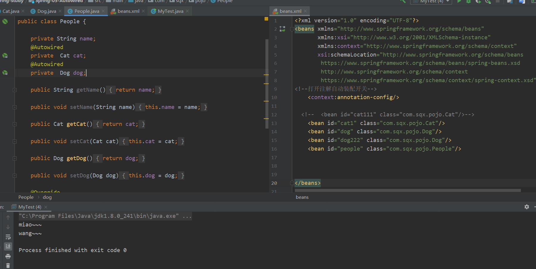
Task: Click the autowired gutter icon beside Dog dog
Action: click(5, 73)
